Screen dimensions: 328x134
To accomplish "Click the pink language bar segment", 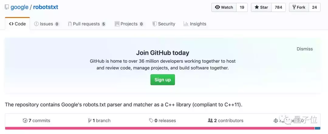I will click(x=160, y=128).
